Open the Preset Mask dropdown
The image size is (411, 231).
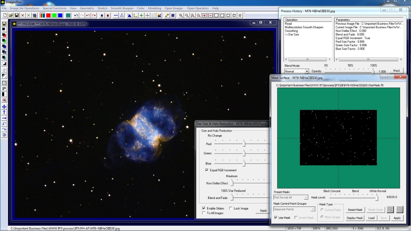coord(291,197)
